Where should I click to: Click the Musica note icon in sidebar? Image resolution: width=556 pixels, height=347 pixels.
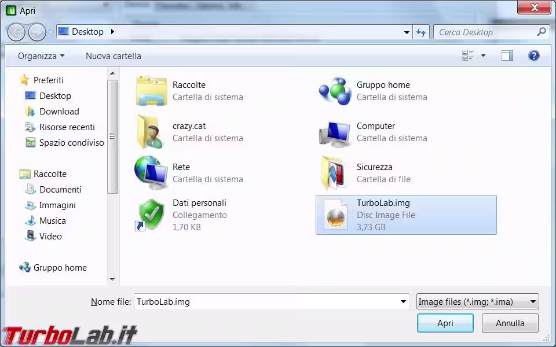[x=31, y=220]
